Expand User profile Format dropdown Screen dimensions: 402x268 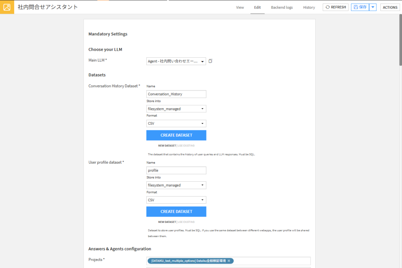pyautogui.click(x=176, y=200)
